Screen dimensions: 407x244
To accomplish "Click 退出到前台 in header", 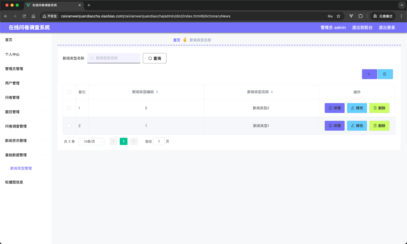I will pyautogui.click(x=362, y=27).
